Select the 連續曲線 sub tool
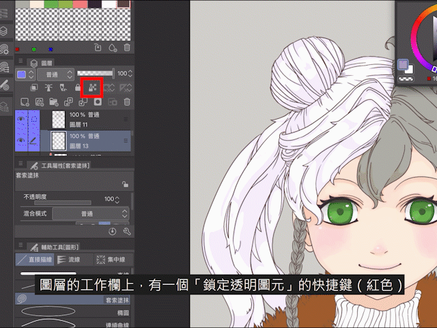Image resolution: width=437 pixels, height=328 pixels. point(73,323)
